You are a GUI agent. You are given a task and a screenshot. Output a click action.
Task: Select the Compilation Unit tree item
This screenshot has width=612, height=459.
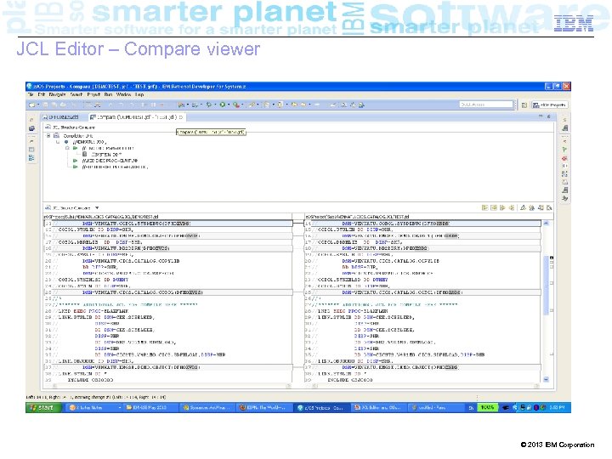click(x=77, y=136)
